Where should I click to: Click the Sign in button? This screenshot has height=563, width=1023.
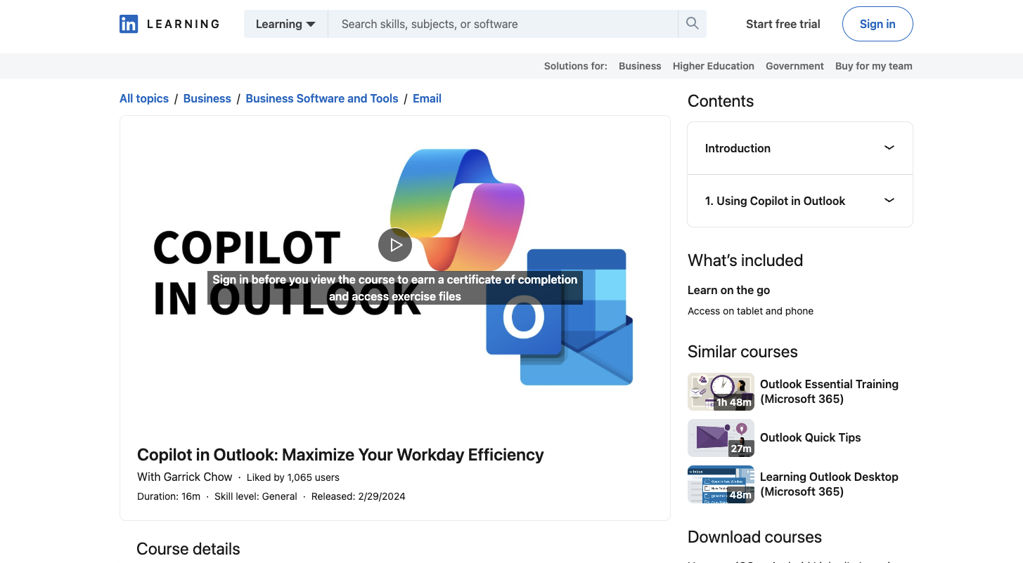pyautogui.click(x=877, y=23)
